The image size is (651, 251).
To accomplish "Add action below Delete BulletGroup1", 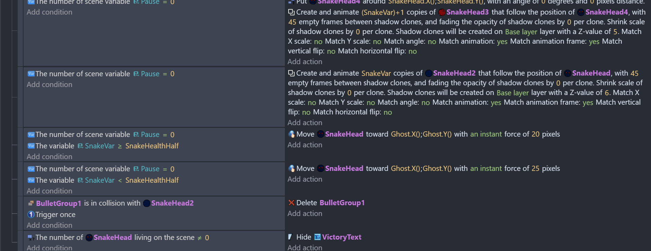I will click(305, 214).
